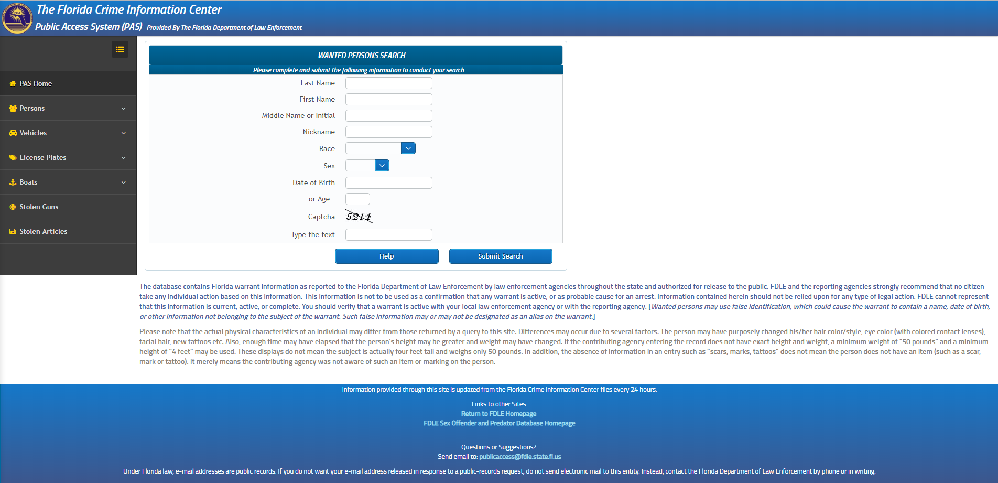Focus the Middle Name or Initial field

(389, 115)
